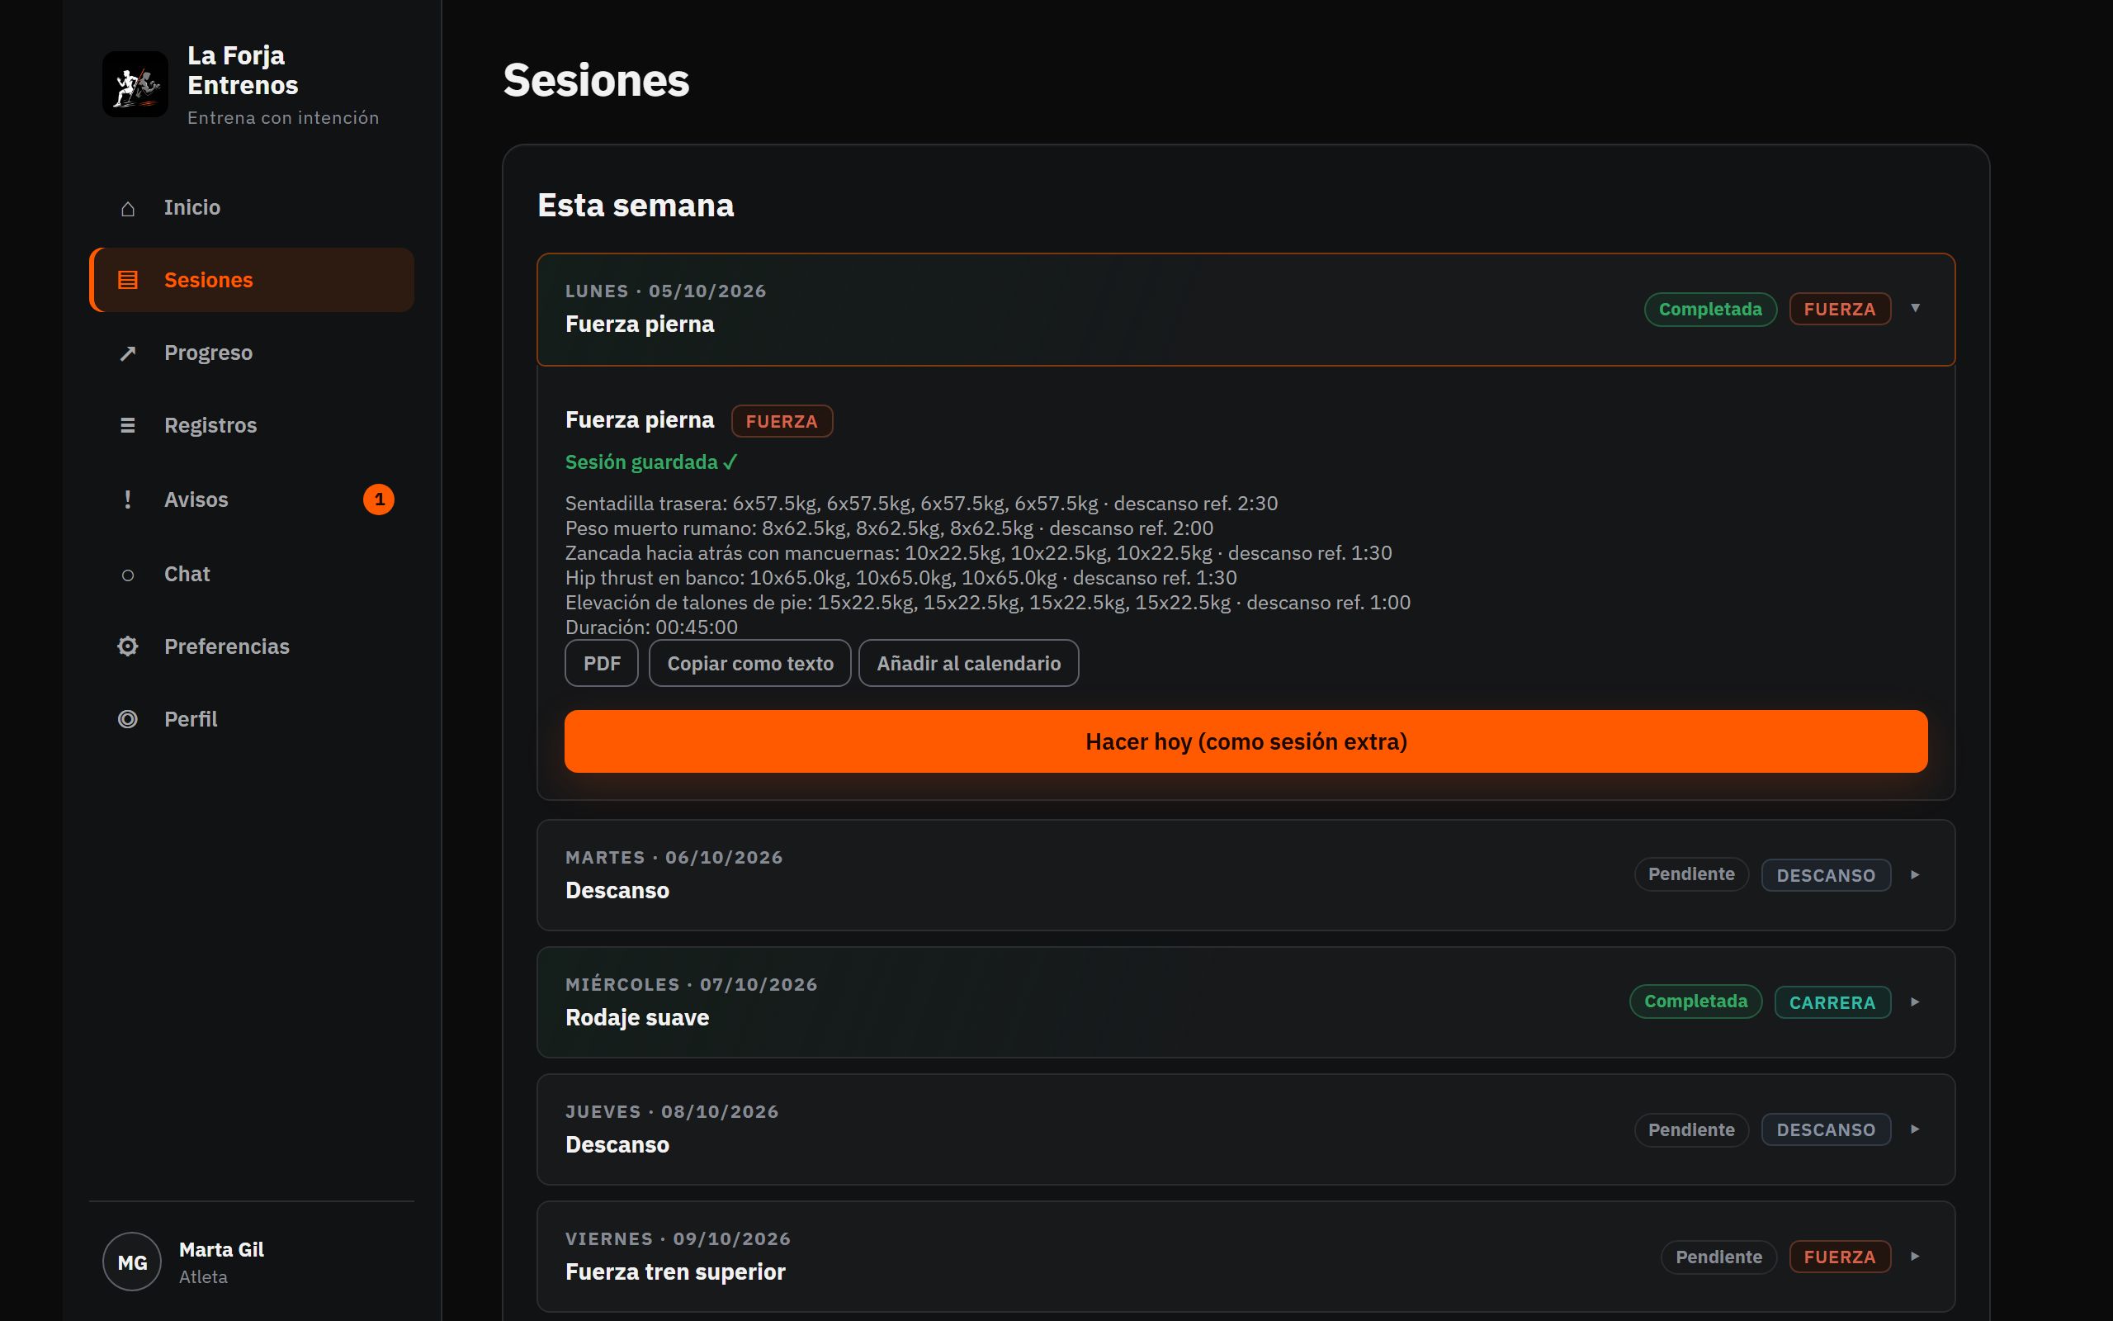Image resolution: width=2113 pixels, height=1321 pixels.
Task: Click the Sesiones list icon in sidebar
Action: (x=127, y=280)
